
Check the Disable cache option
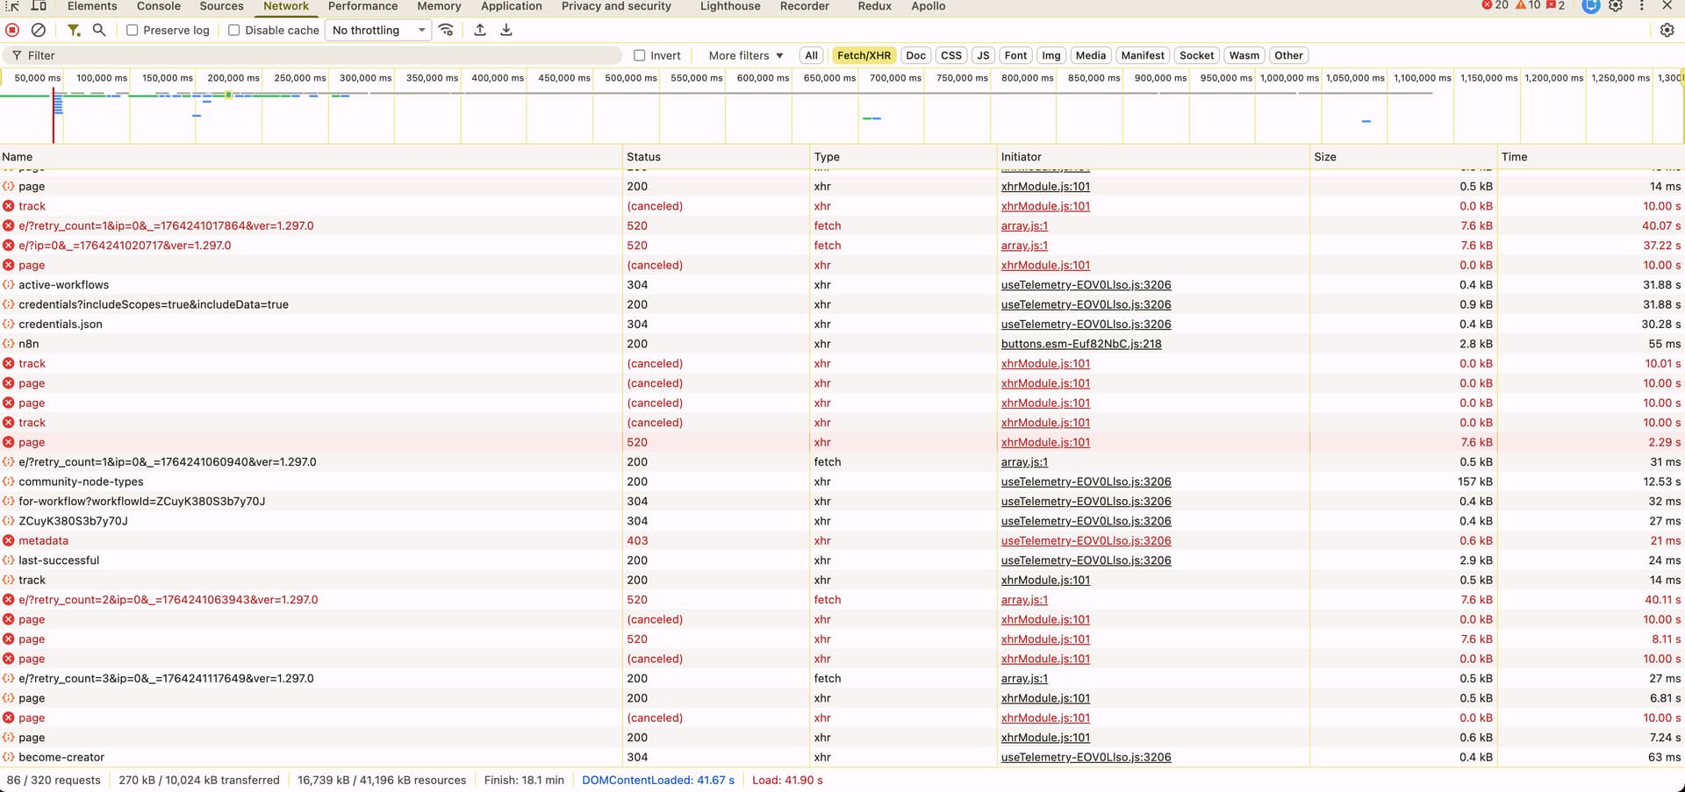[234, 30]
